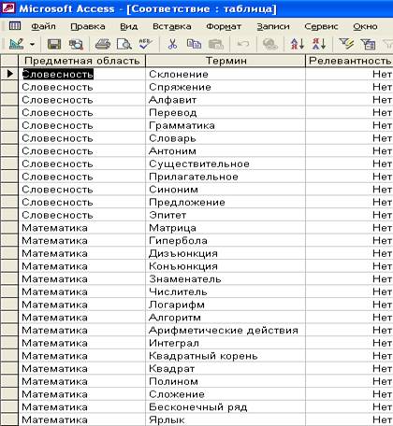Screen dimensions: 393x426
Task: Click the Релевантность cell of Интеграл row
Action: 349,343
